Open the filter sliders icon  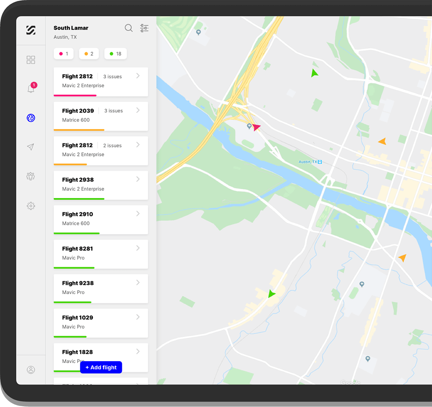[144, 28]
